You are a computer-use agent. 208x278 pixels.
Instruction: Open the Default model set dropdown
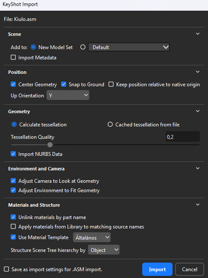(129, 47)
